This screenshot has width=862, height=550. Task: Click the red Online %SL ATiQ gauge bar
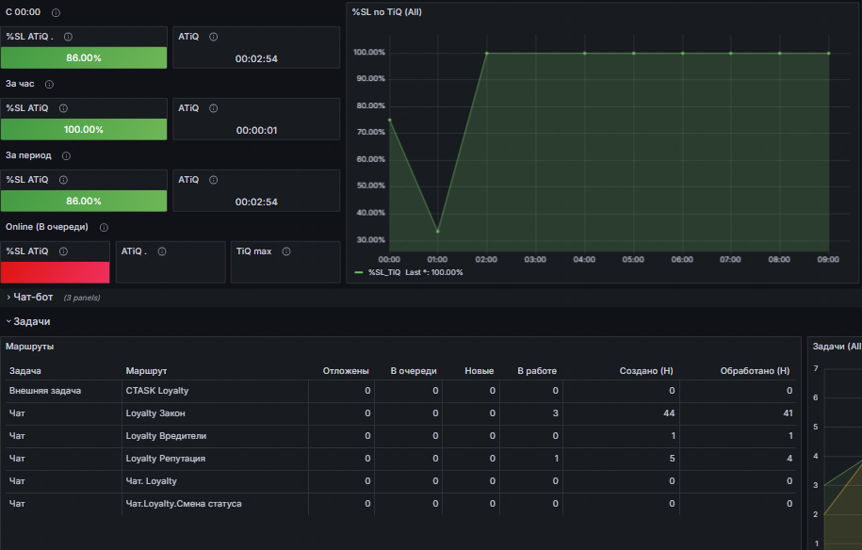[x=56, y=272]
